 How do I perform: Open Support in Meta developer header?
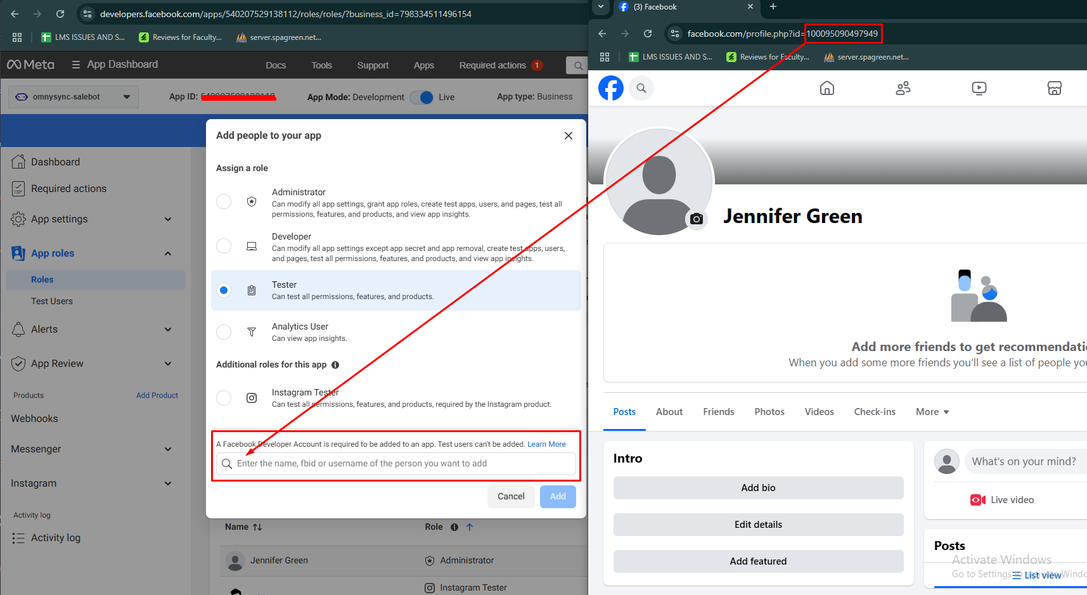[x=373, y=65]
